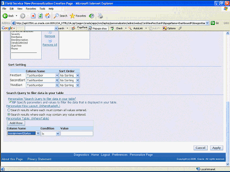This screenshot has height=172, width=230.
Task: Click the AutoFill tool
Action: (x=155, y=28)
